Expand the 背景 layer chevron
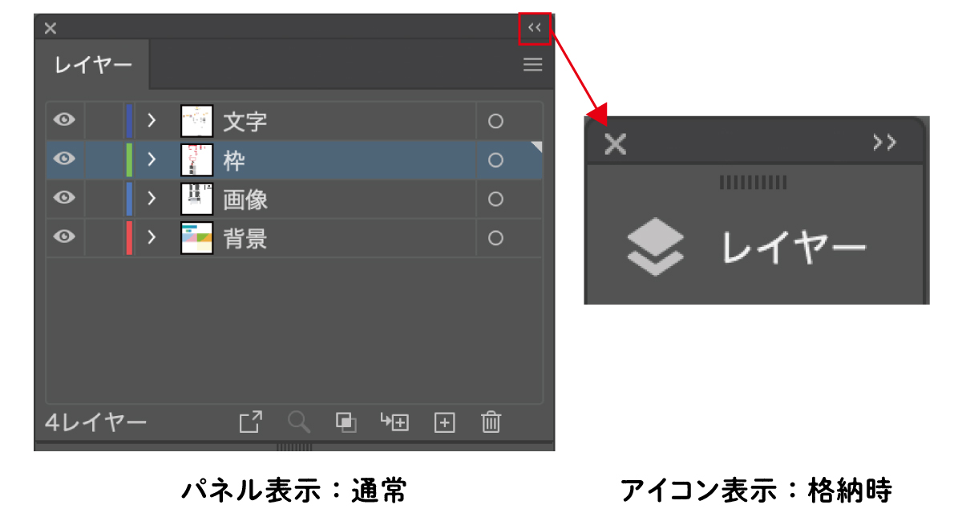The image size is (962, 525). coord(151,238)
